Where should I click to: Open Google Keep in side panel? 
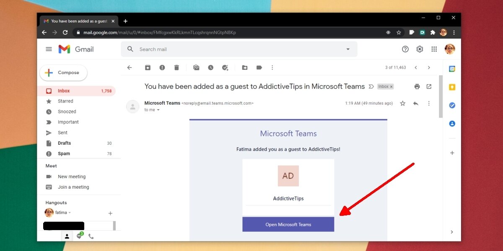(x=452, y=87)
